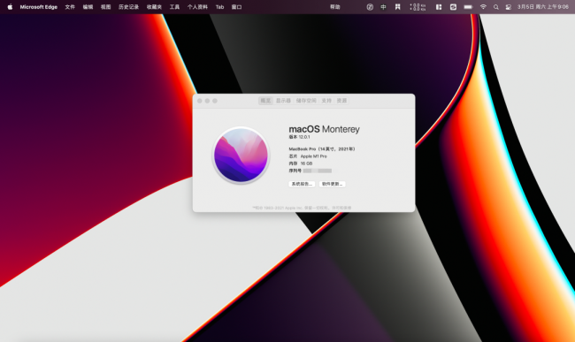Click the rounded-square sync status icon
The width and height of the screenshot is (575, 342).
[x=453, y=7]
